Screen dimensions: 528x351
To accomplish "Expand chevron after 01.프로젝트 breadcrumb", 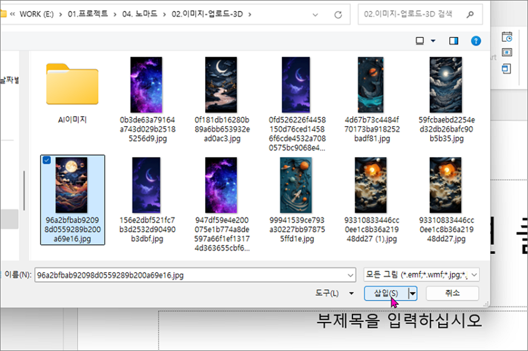I will point(114,14).
